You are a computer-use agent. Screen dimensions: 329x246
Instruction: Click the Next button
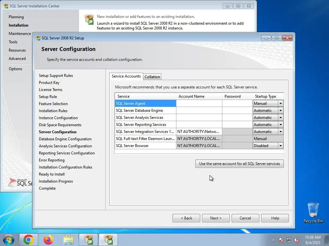click(216, 218)
